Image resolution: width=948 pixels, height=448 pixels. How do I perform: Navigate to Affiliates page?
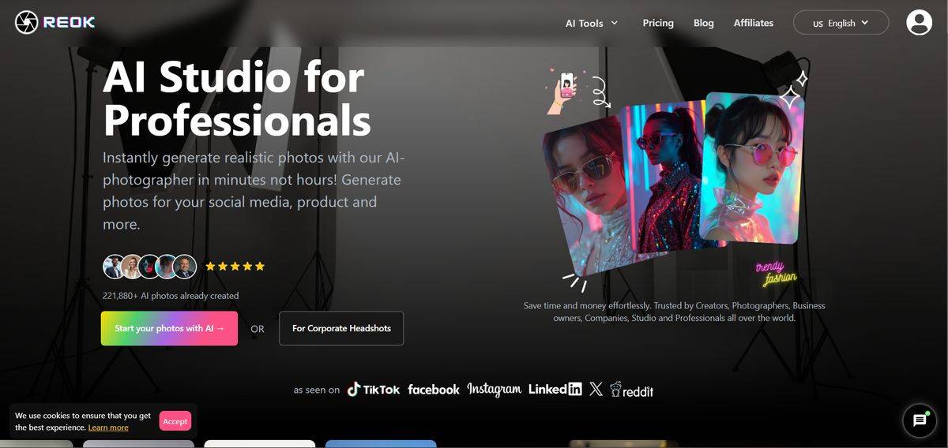click(x=753, y=23)
